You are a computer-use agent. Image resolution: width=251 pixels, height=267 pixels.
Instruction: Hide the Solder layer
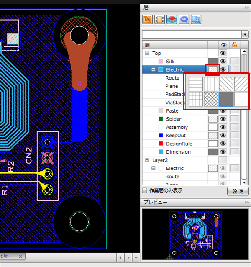pyautogui.click(x=223, y=119)
